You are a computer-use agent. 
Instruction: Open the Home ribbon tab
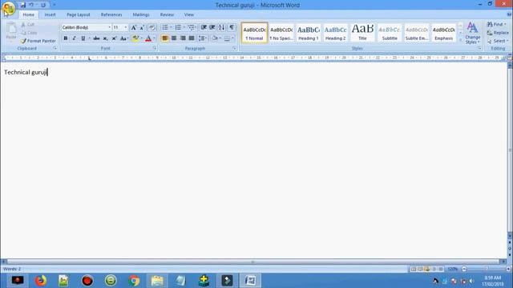pos(29,14)
